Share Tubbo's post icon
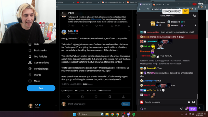Image resolution: width=208 pixels, height=117 pixels. (x=123, y=97)
